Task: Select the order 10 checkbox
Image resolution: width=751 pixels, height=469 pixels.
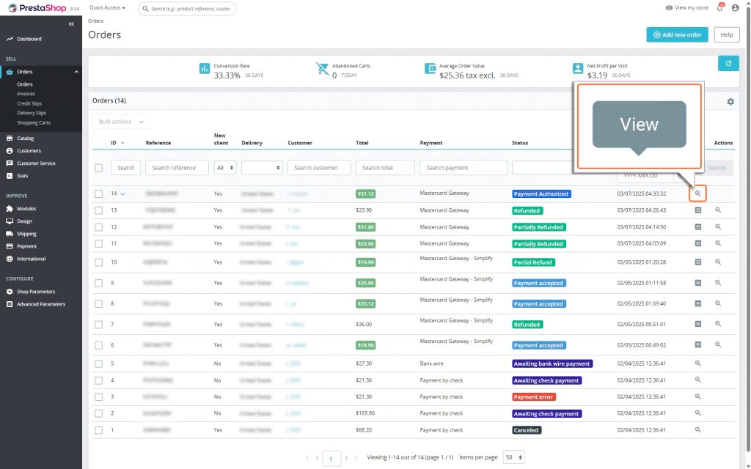Action: click(99, 263)
